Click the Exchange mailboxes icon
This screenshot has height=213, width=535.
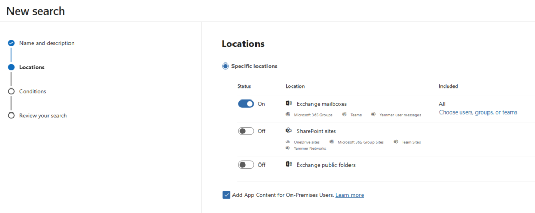click(288, 103)
